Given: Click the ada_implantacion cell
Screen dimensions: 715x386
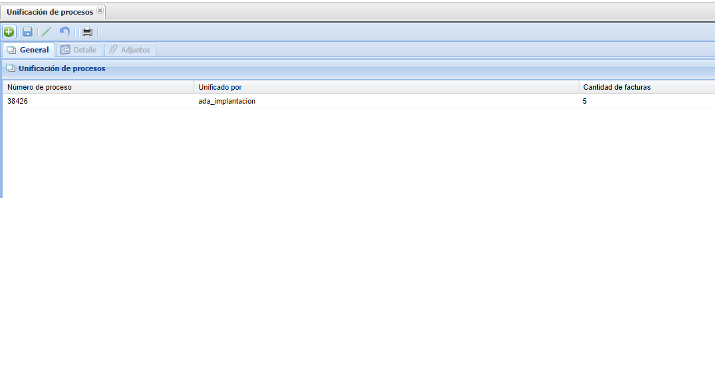Looking at the screenshot, I should point(227,101).
